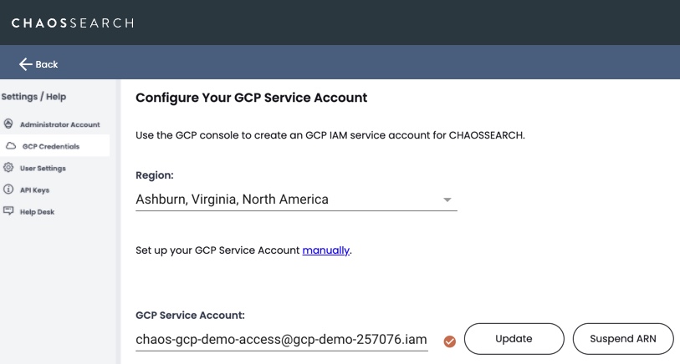The image size is (680, 364).
Task: Click the GCP Service Account: label
Action: point(190,315)
